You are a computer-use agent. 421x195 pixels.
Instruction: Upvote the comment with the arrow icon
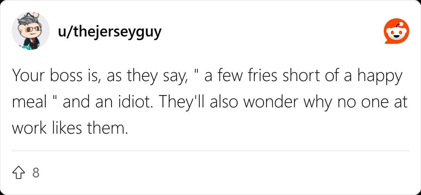(x=18, y=173)
